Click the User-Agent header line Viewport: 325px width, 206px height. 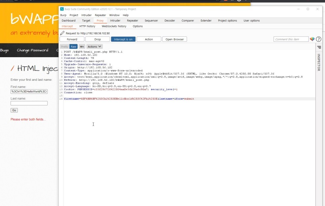coord(169,74)
